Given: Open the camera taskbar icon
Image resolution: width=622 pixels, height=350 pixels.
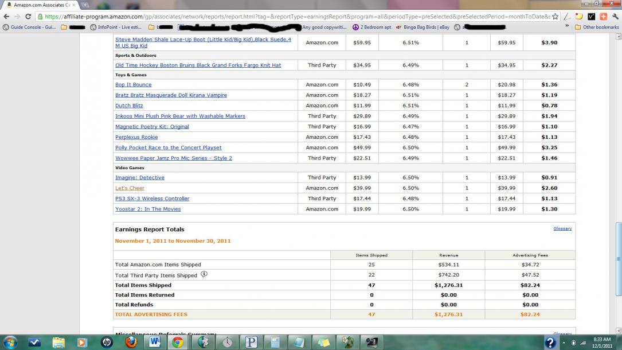Looking at the screenshot, I should coord(371,343).
